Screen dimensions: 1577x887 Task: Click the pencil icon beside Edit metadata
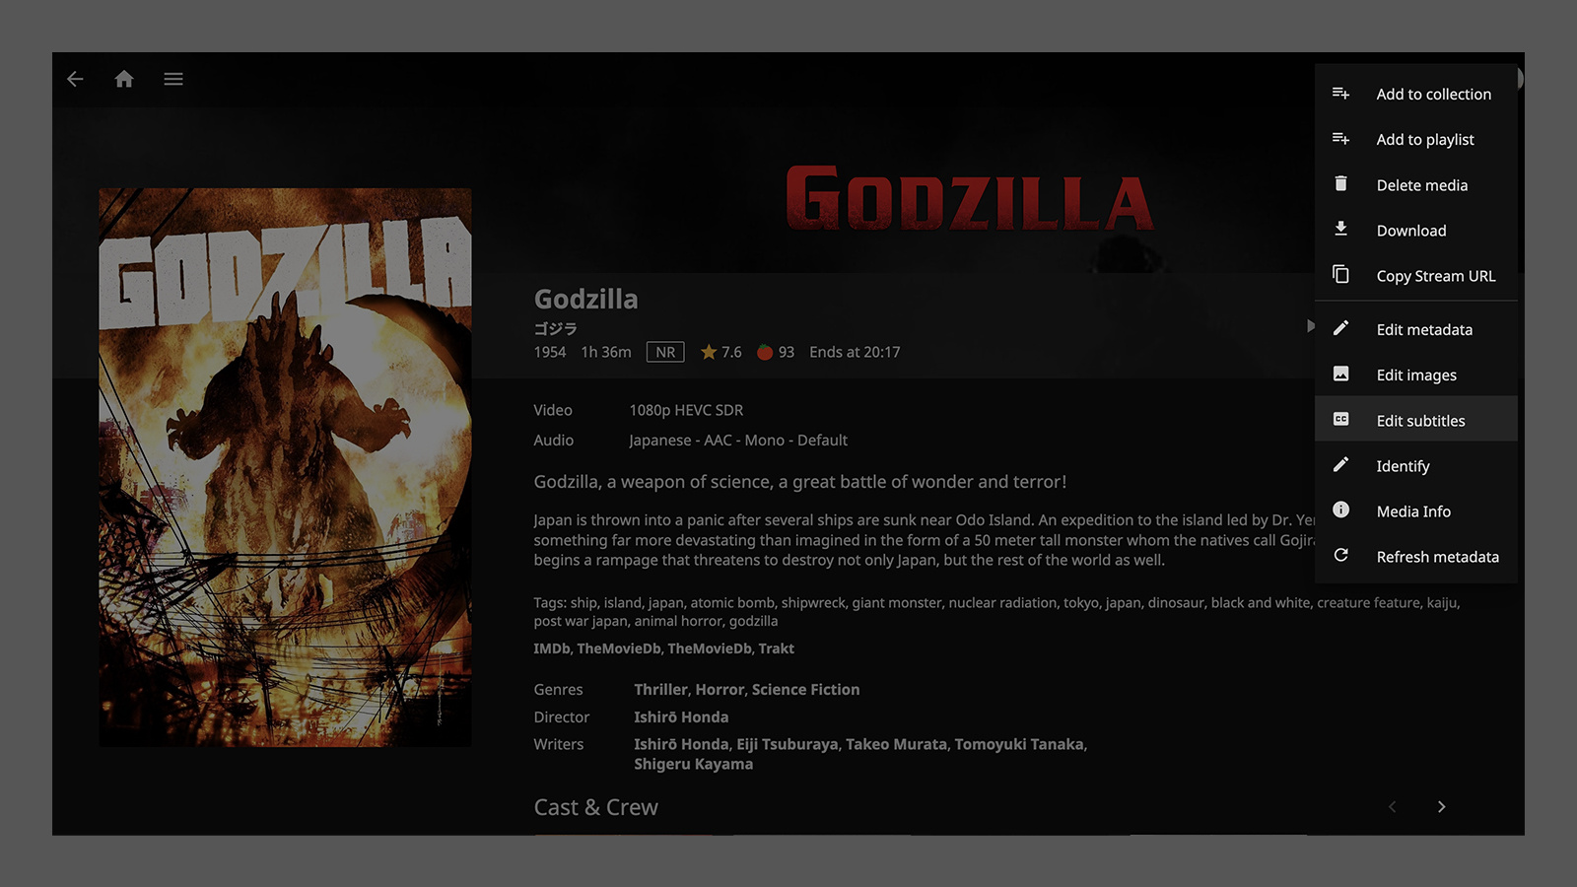tap(1341, 328)
